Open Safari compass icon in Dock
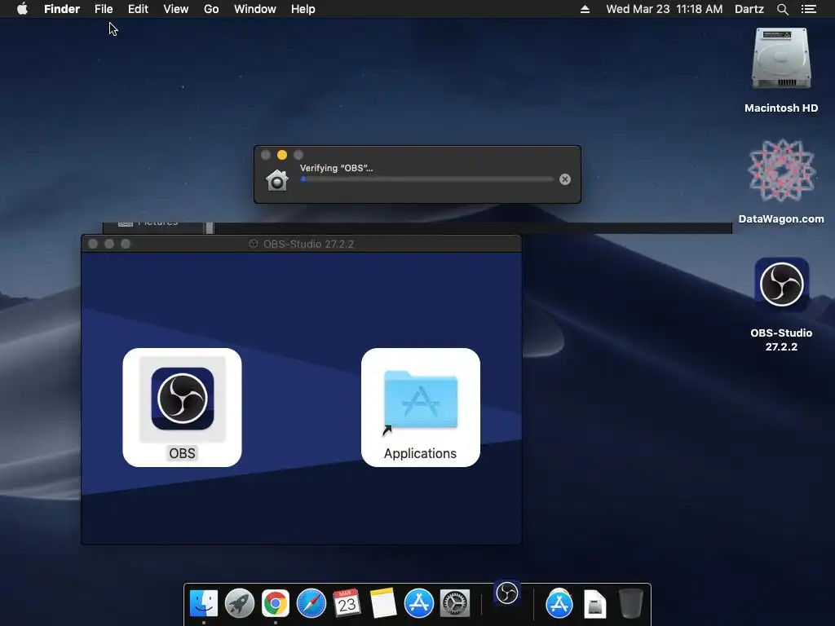 [x=311, y=604]
